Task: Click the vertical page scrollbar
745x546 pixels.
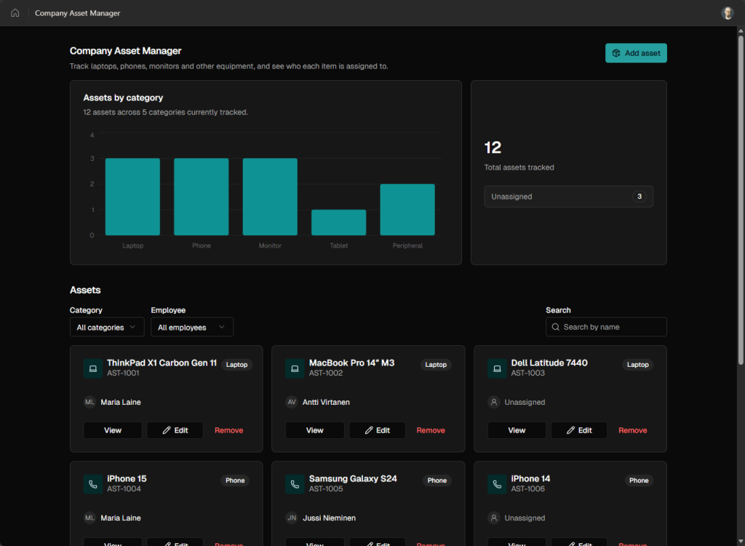Action: point(740,197)
